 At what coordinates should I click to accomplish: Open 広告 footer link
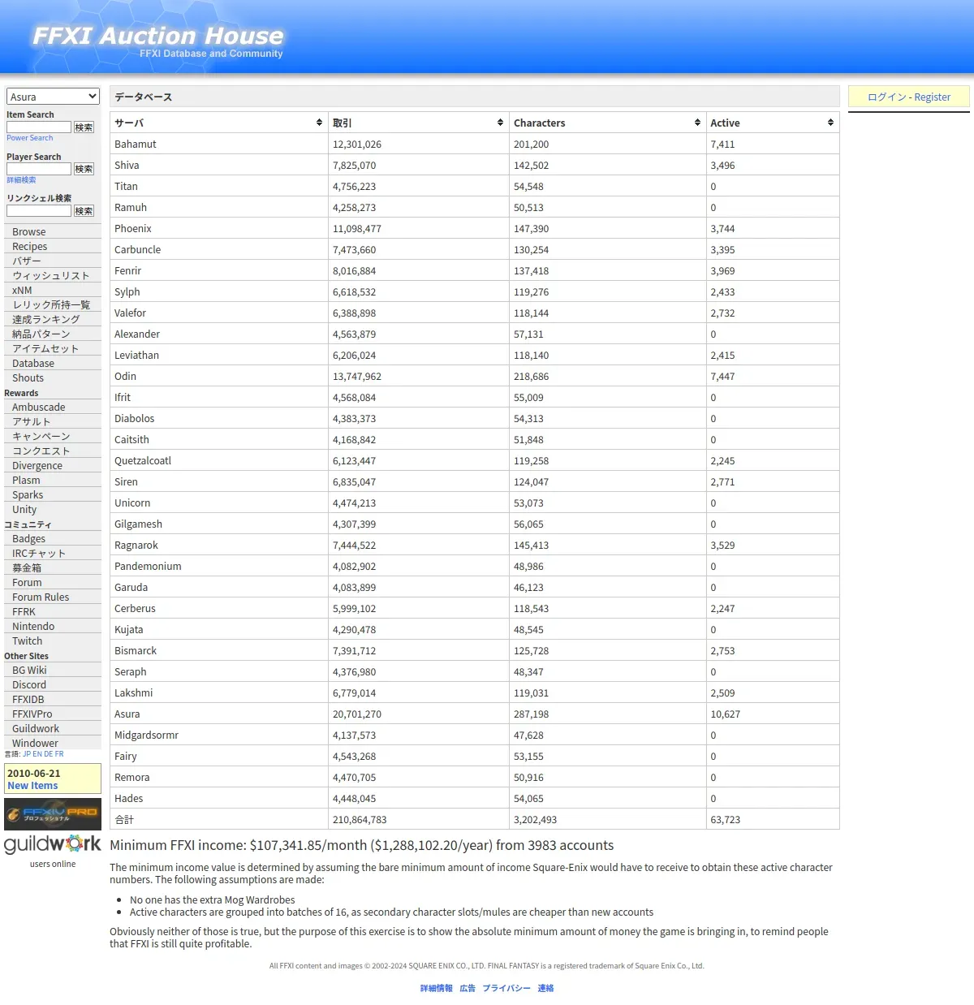[x=468, y=988]
